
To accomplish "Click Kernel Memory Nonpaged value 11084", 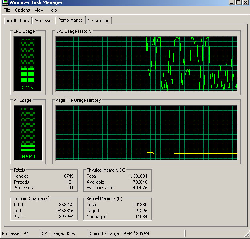I will [x=141, y=217].
